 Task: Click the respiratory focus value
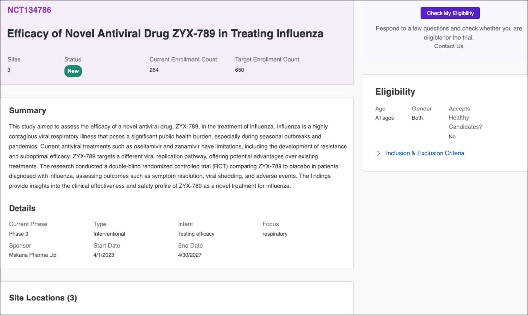[x=275, y=234]
